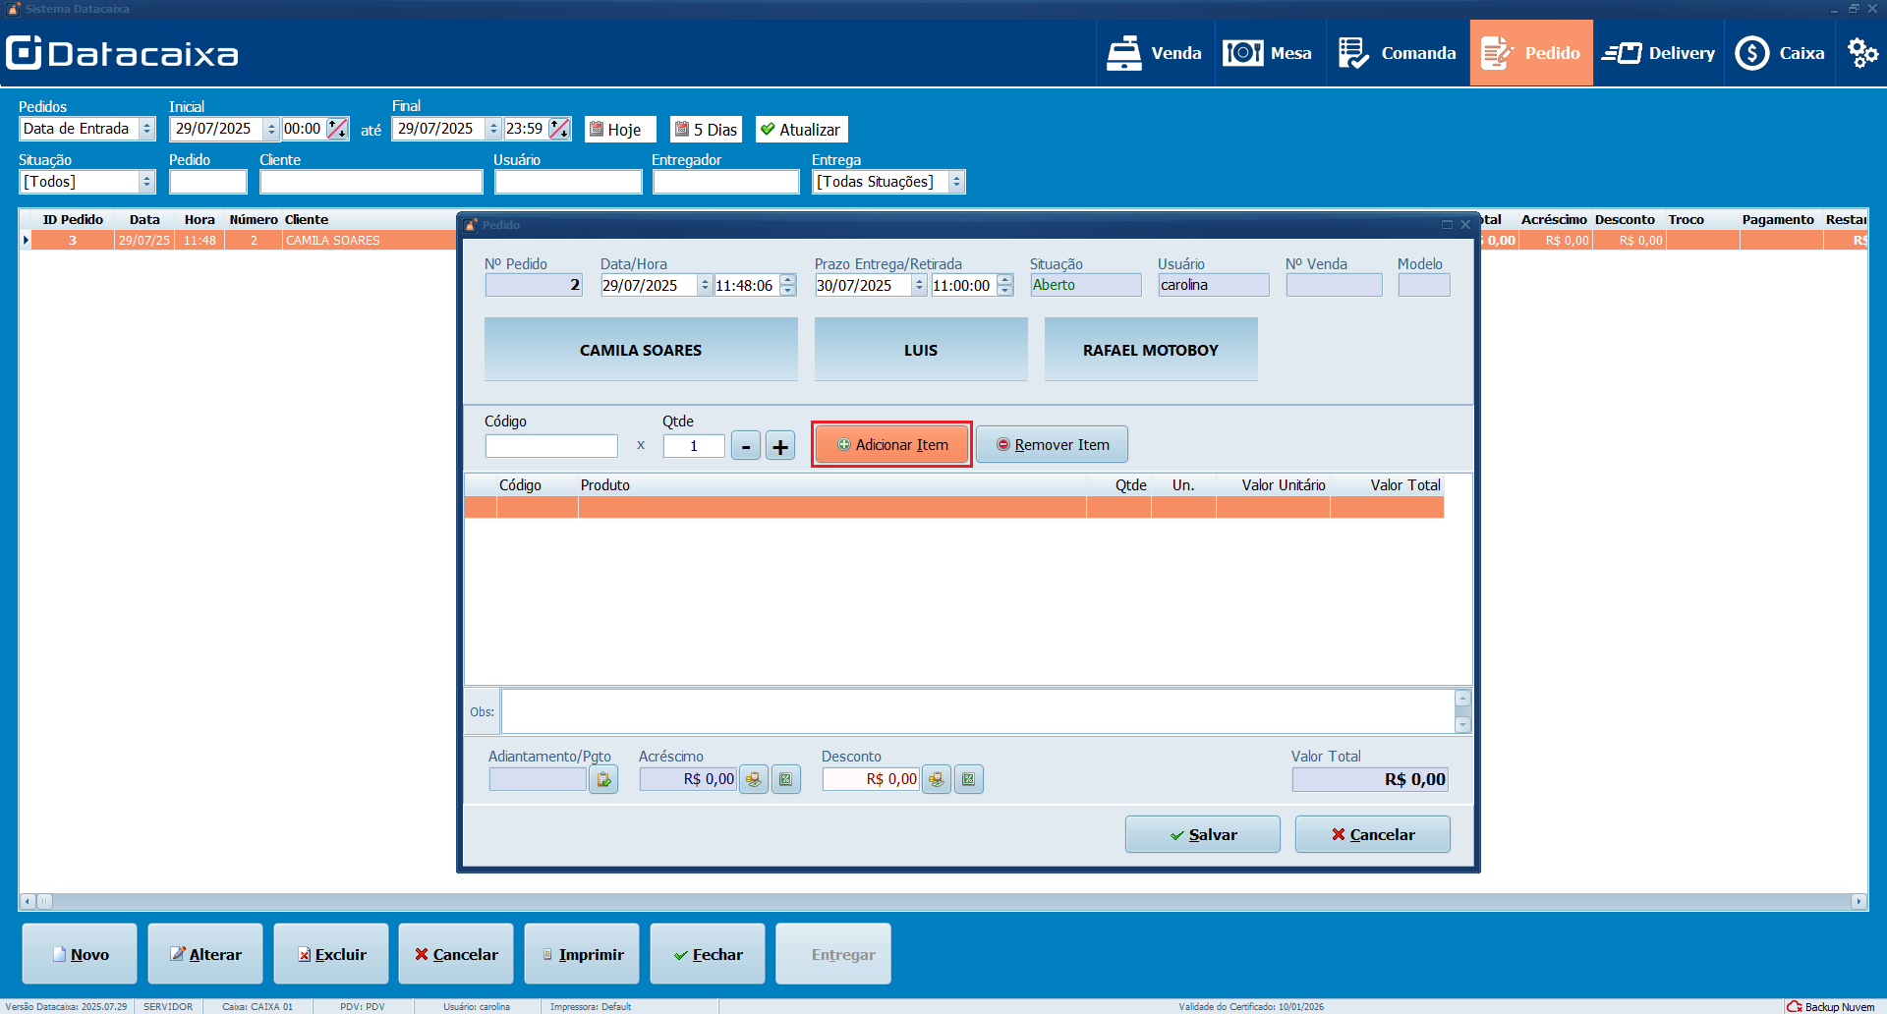The image size is (1887, 1014).
Task: Click the Desconto percentage icon
Action: click(x=969, y=780)
